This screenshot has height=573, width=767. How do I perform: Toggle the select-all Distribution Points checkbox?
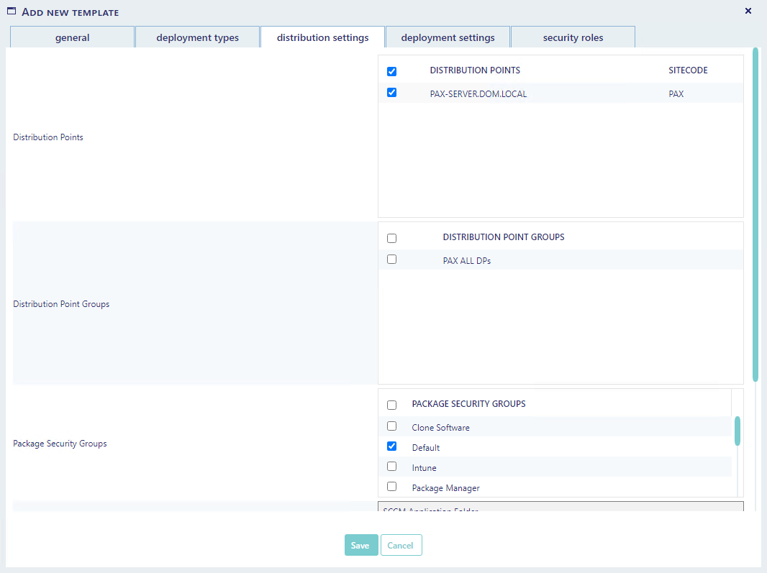392,71
